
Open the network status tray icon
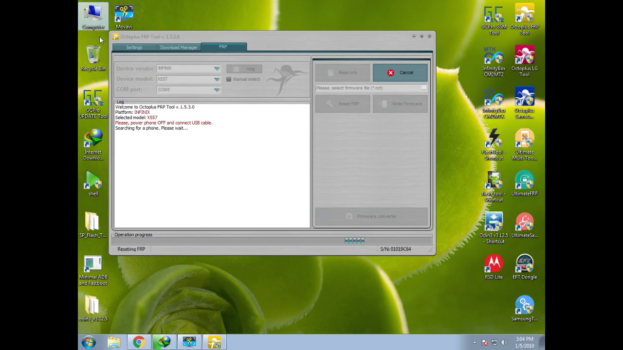[x=494, y=342]
